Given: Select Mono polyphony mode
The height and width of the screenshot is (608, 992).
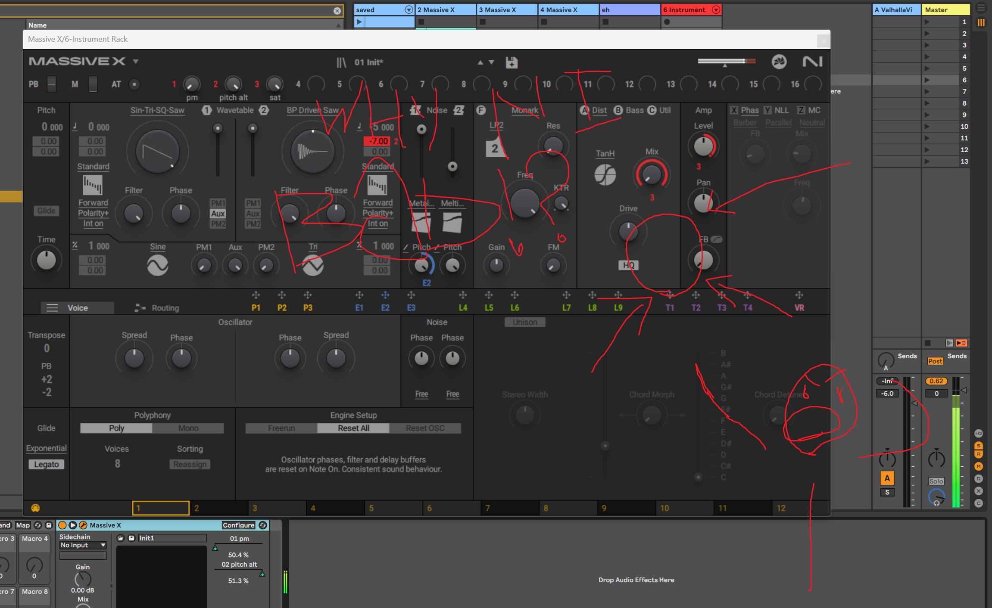Looking at the screenshot, I should [x=188, y=428].
